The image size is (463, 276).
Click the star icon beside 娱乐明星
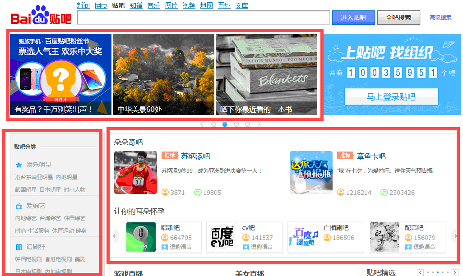coord(19,165)
